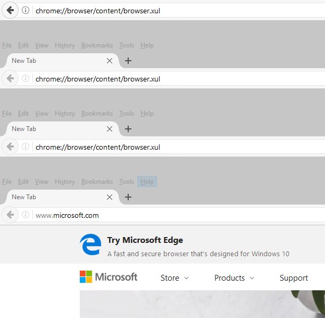Click the www.microsoft.com address field
This screenshot has height=318, width=325.
point(178,215)
